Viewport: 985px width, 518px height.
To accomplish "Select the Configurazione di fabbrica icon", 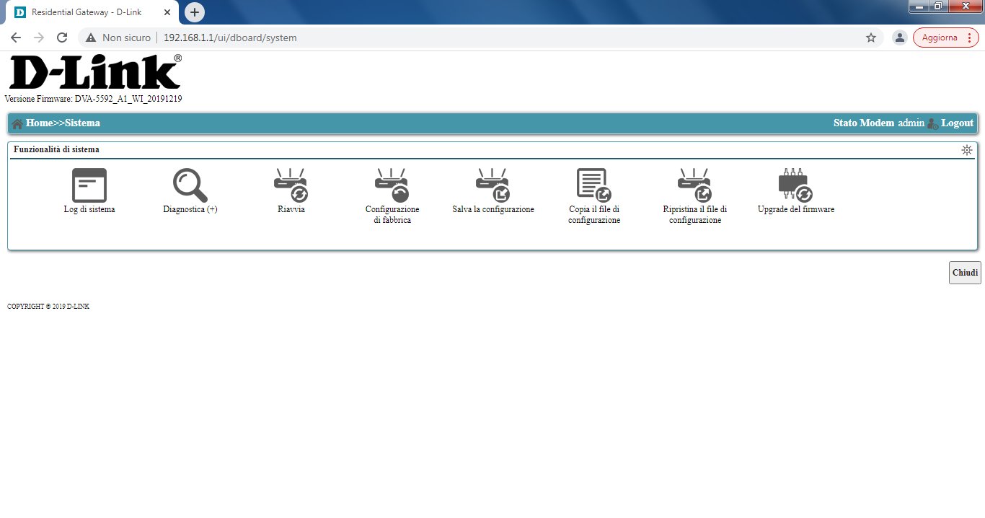I will tap(392, 185).
